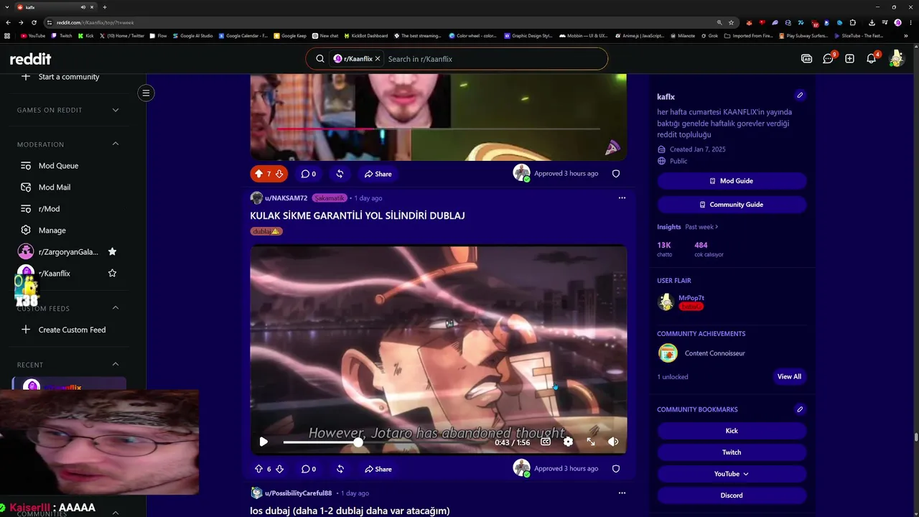Go to the Reddit home logo

[30, 59]
